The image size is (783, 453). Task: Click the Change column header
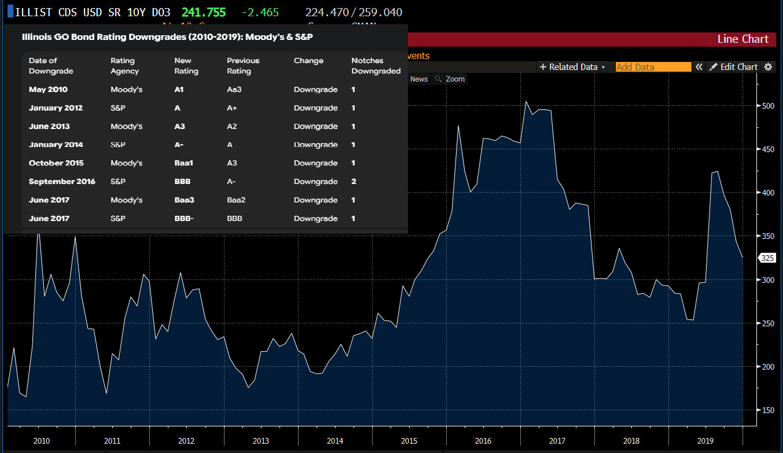click(308, 61)
